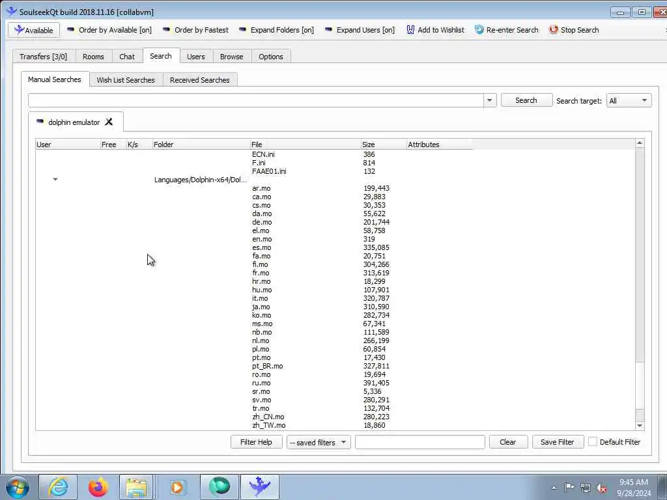Open the Browse tab

[x=232, y=57]
